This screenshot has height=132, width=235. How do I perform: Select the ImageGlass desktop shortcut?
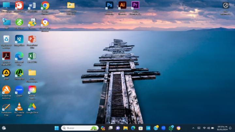point(19,41)
